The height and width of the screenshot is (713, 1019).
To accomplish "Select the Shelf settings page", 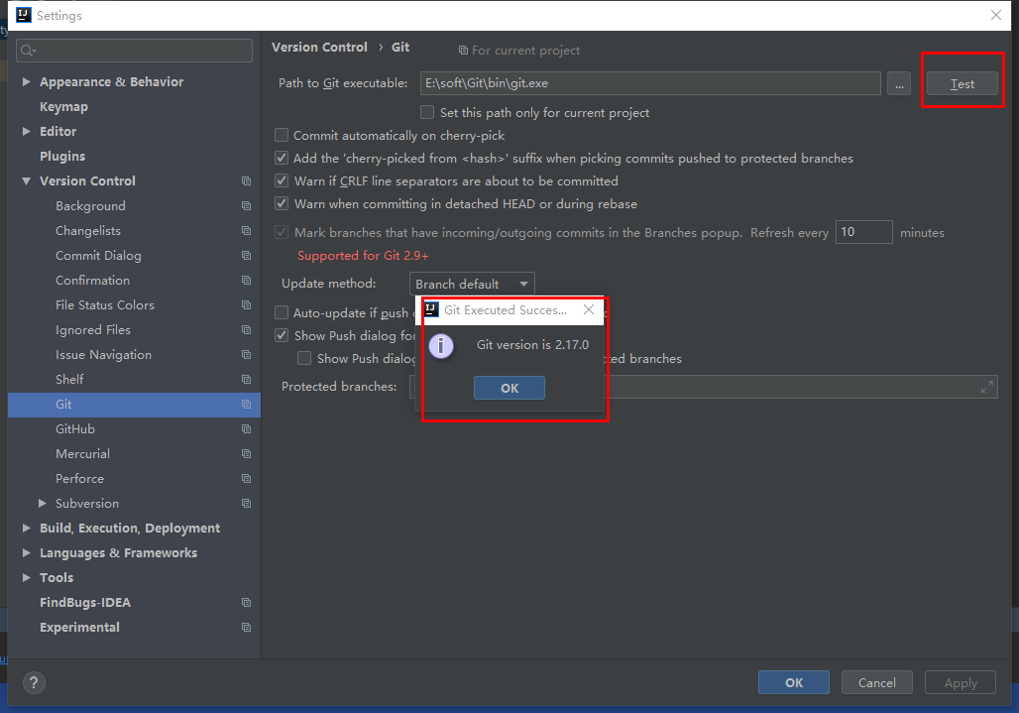I will point(69,380).
